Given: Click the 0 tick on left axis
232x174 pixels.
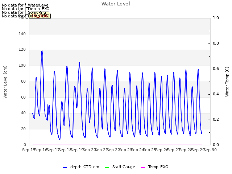Looking at the screenshot, I should click(25, 145).
